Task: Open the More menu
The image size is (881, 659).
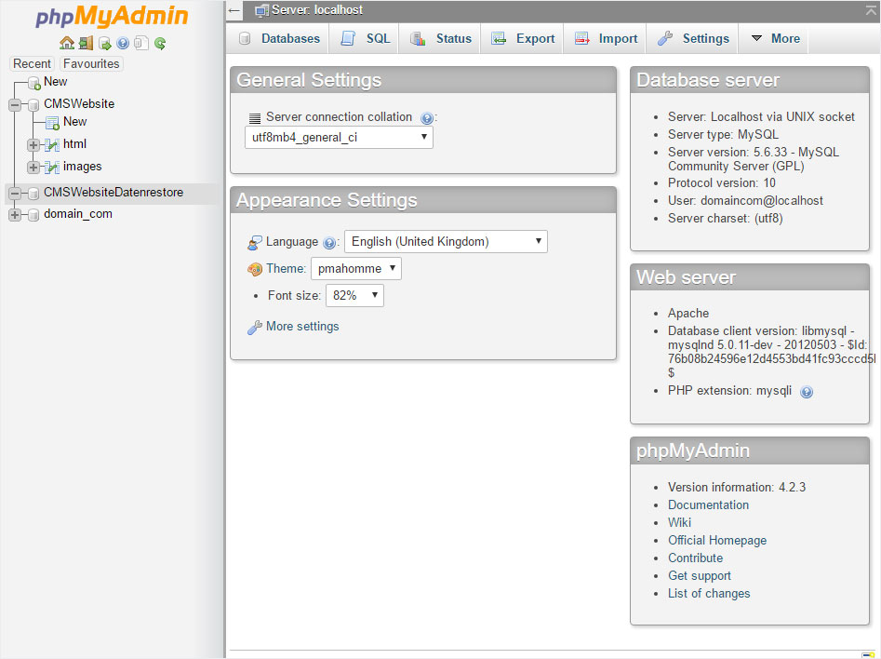Action: click(774, 39)
